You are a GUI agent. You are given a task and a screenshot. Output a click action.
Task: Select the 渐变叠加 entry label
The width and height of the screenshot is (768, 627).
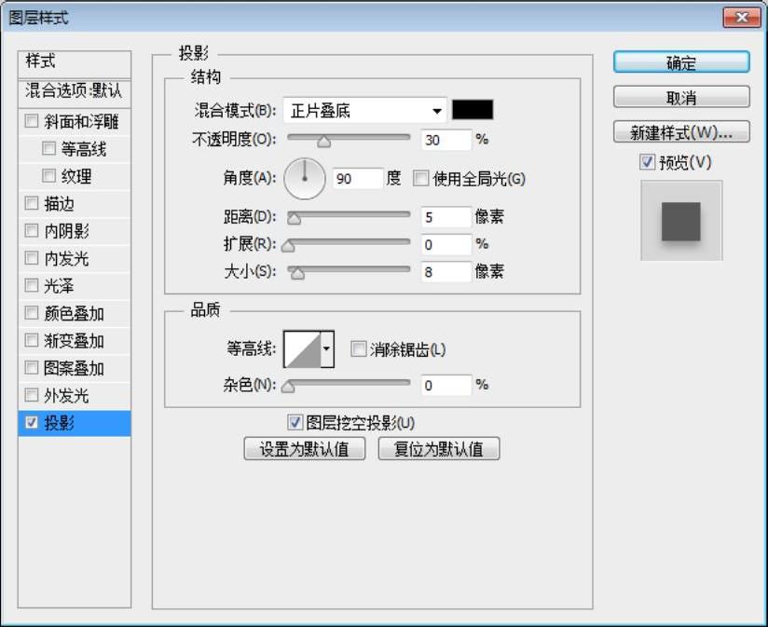click(74, 340)
